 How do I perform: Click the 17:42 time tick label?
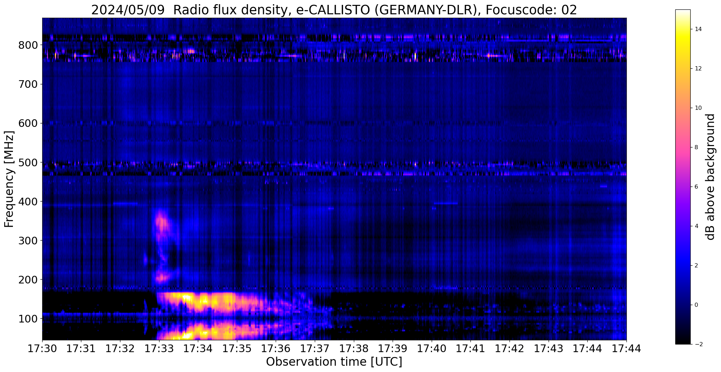pyautogui.click(x=510, y=349)
